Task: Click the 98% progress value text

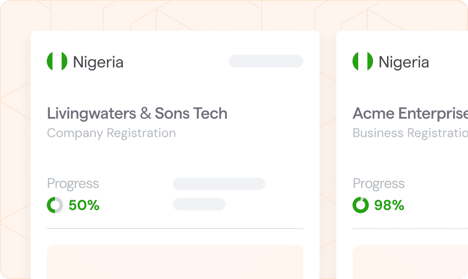Action: click(389, 206)
